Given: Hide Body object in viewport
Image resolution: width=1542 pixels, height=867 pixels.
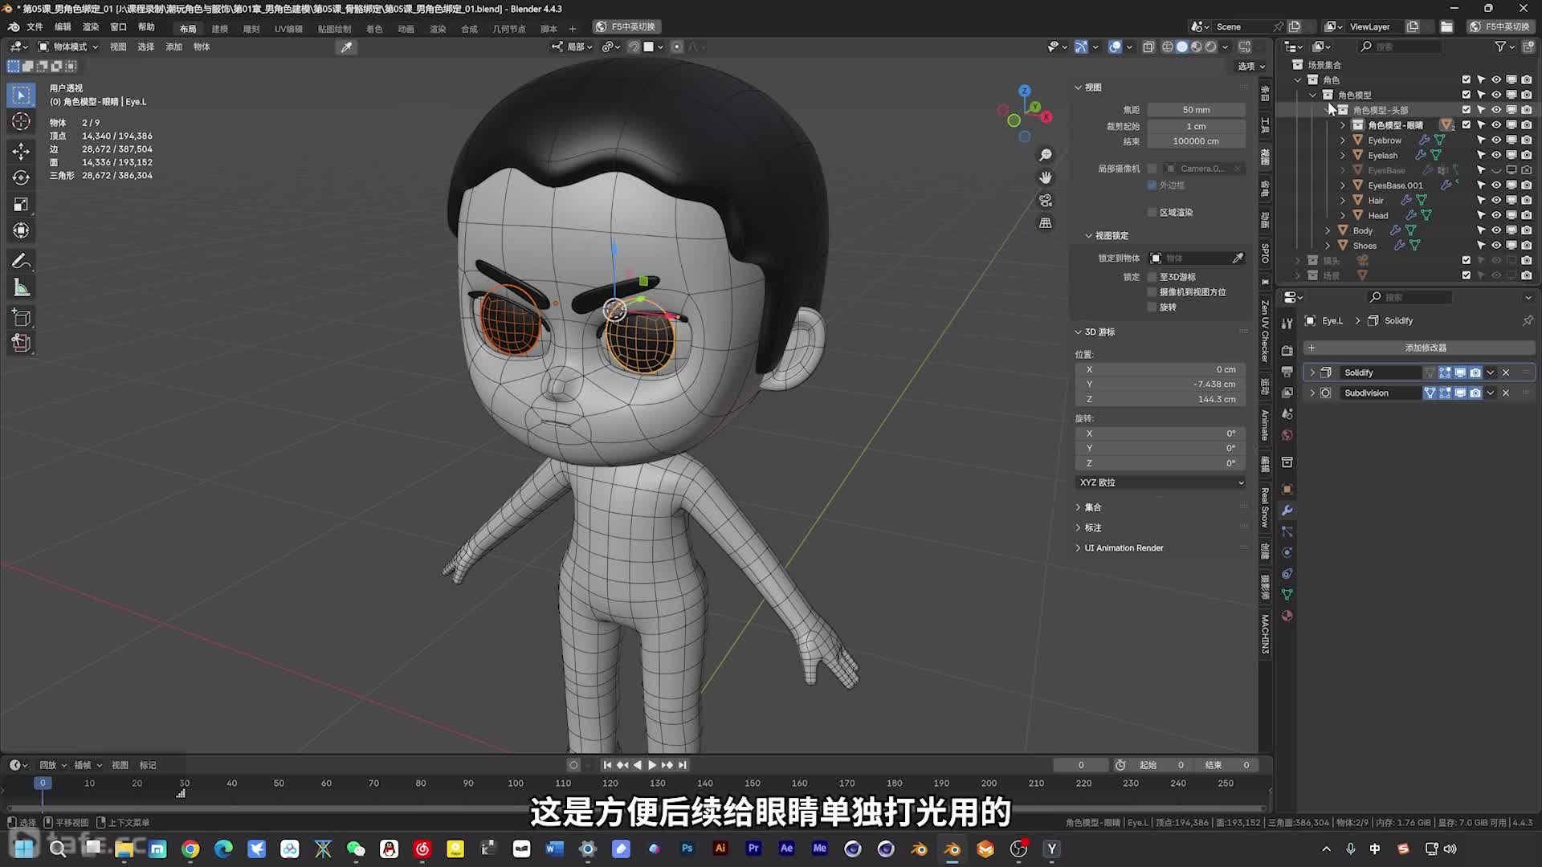Looking at the screenshot, I should [x=1495, y=230].
